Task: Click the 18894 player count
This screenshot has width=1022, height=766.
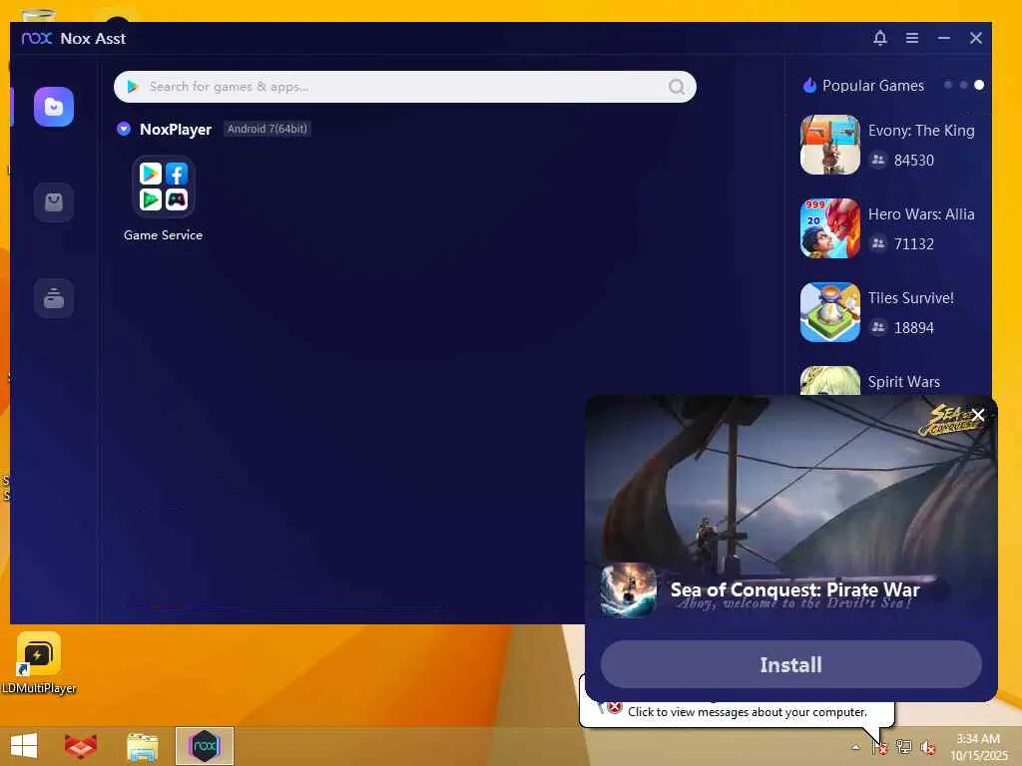Action: [914, 327]
